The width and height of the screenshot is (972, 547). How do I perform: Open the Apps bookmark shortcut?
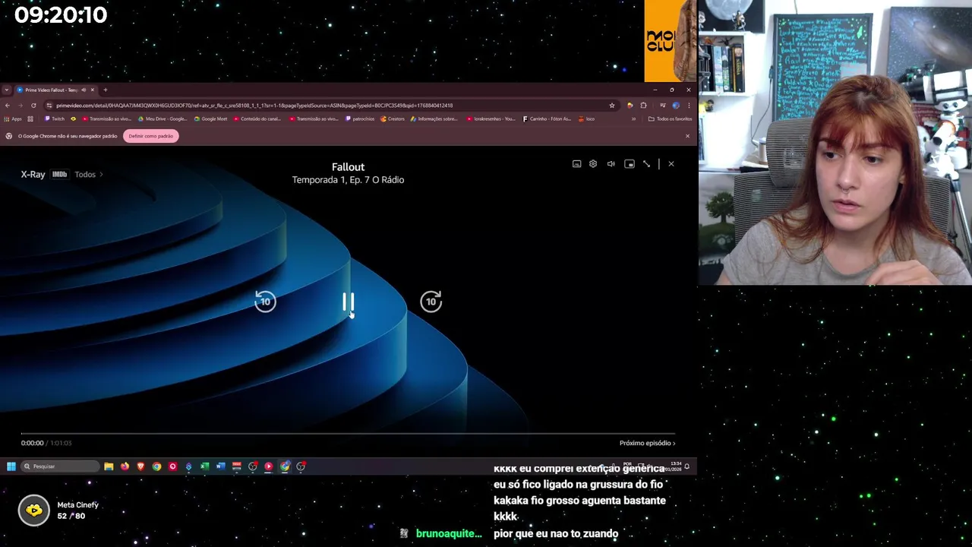point(13,119)
